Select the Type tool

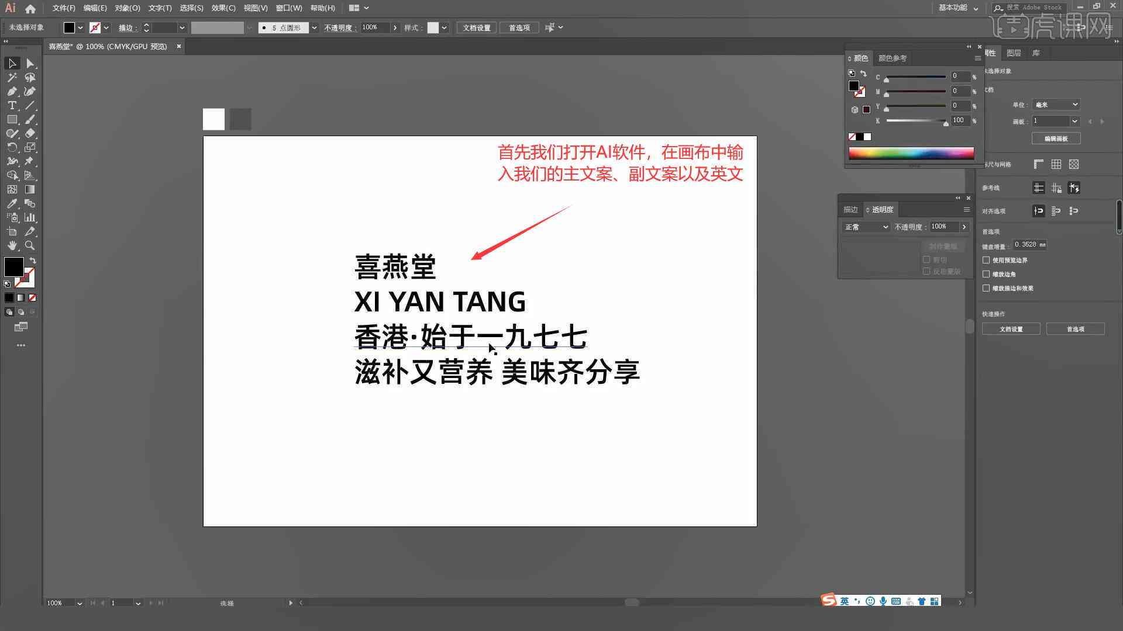pos(11,106)
